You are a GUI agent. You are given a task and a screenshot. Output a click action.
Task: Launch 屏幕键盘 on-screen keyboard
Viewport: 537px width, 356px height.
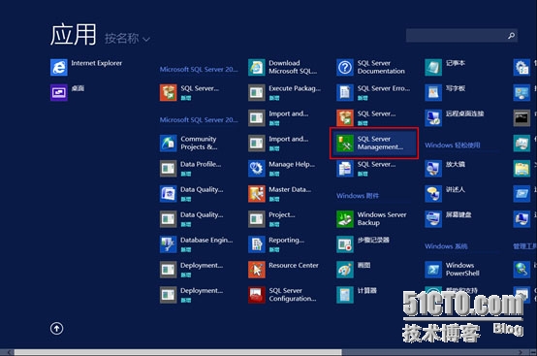pyautogui.click(x=448, y=219)
